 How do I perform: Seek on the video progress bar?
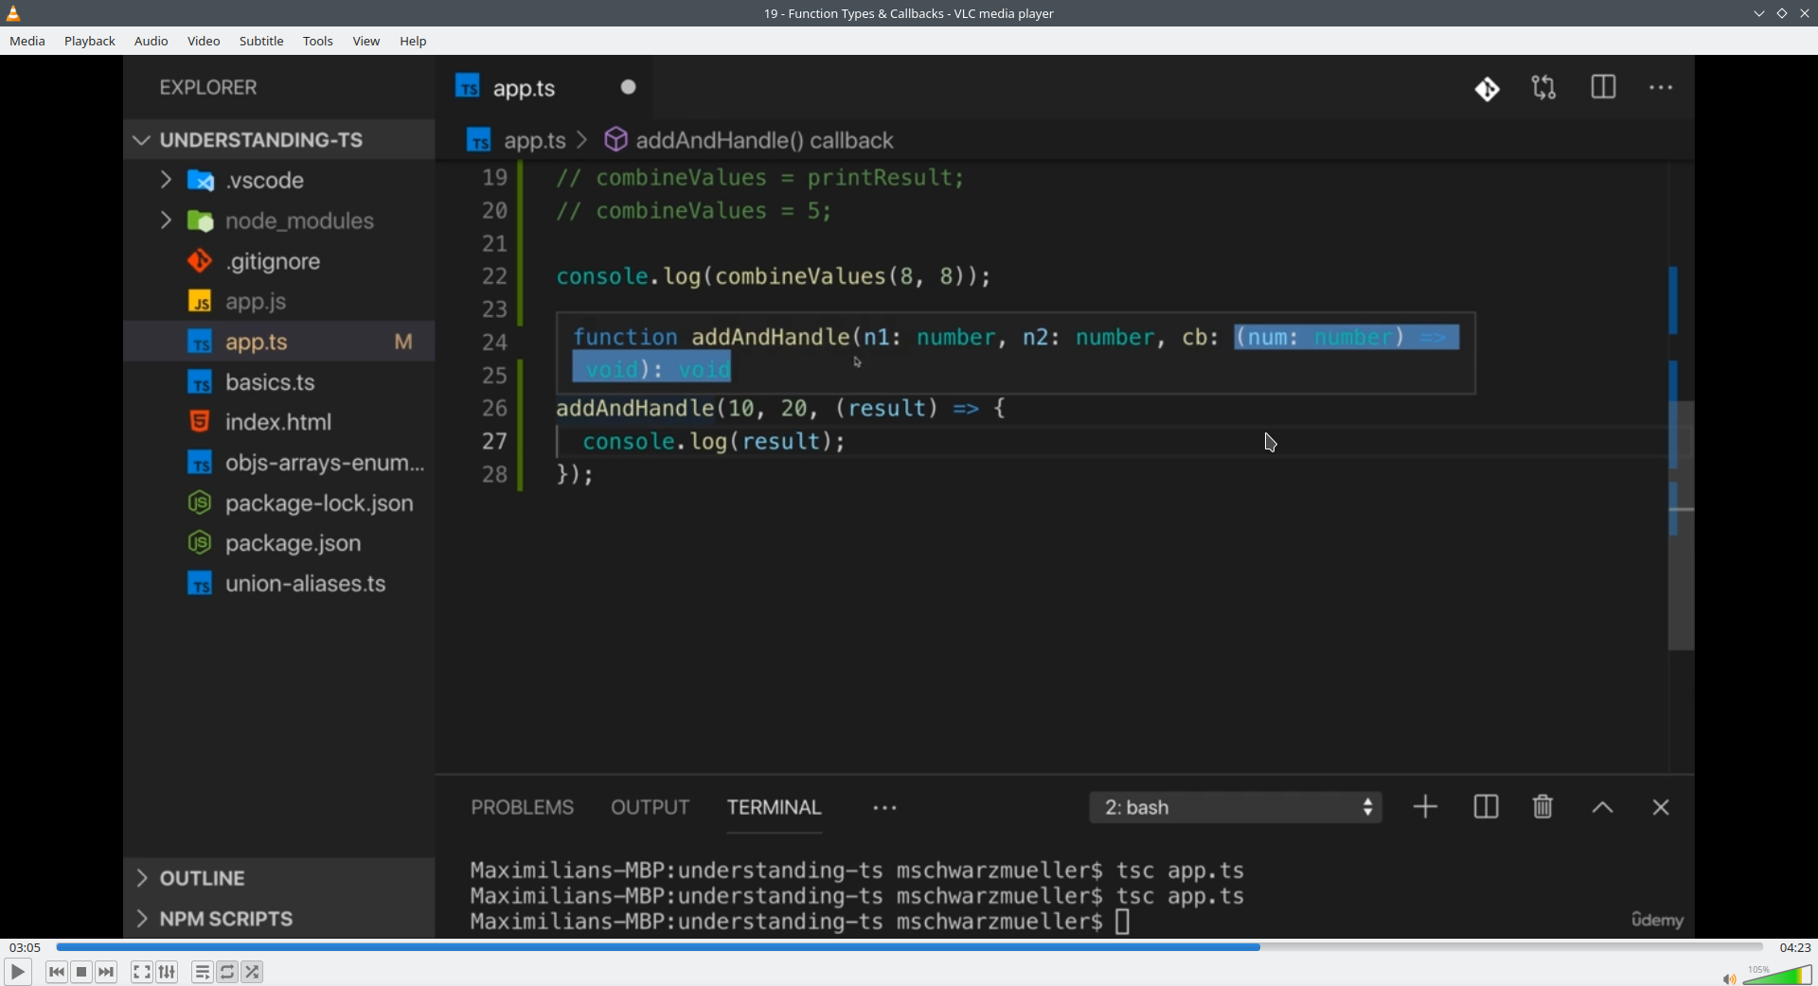click(909, 947)
